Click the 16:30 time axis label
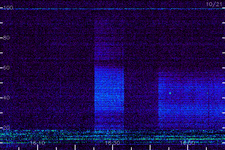Screen dimensions: 225x150 [x=112, y=143]
